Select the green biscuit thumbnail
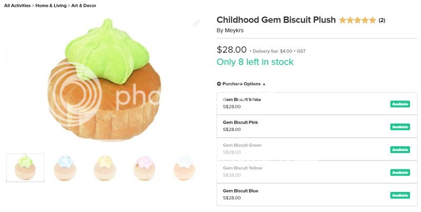421x212 pixels. coord(25,168)
